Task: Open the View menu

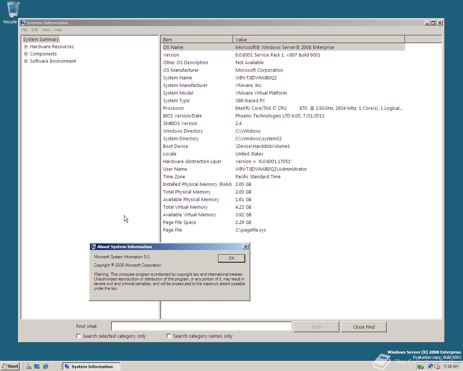Action: 46,30
